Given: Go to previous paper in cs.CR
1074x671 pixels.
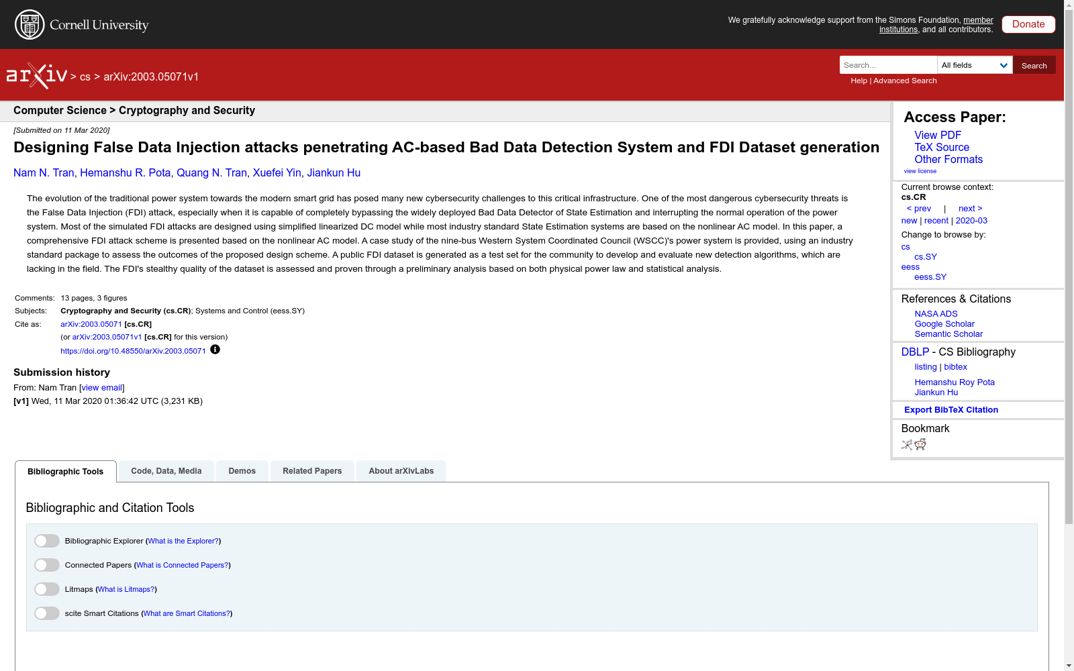Looking at the screenshot, I should pos(919,209).
